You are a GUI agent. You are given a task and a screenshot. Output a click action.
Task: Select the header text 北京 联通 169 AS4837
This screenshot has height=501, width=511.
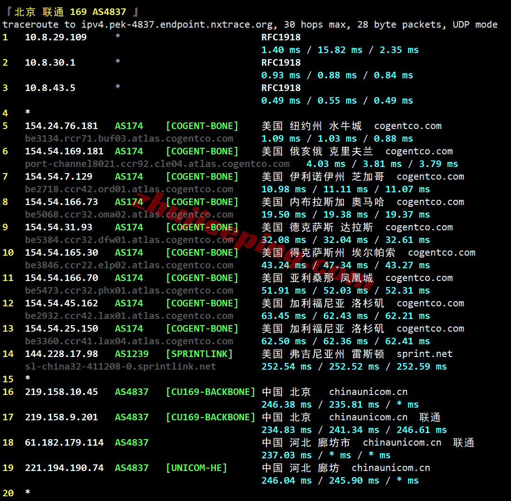(x=70, y=12)
